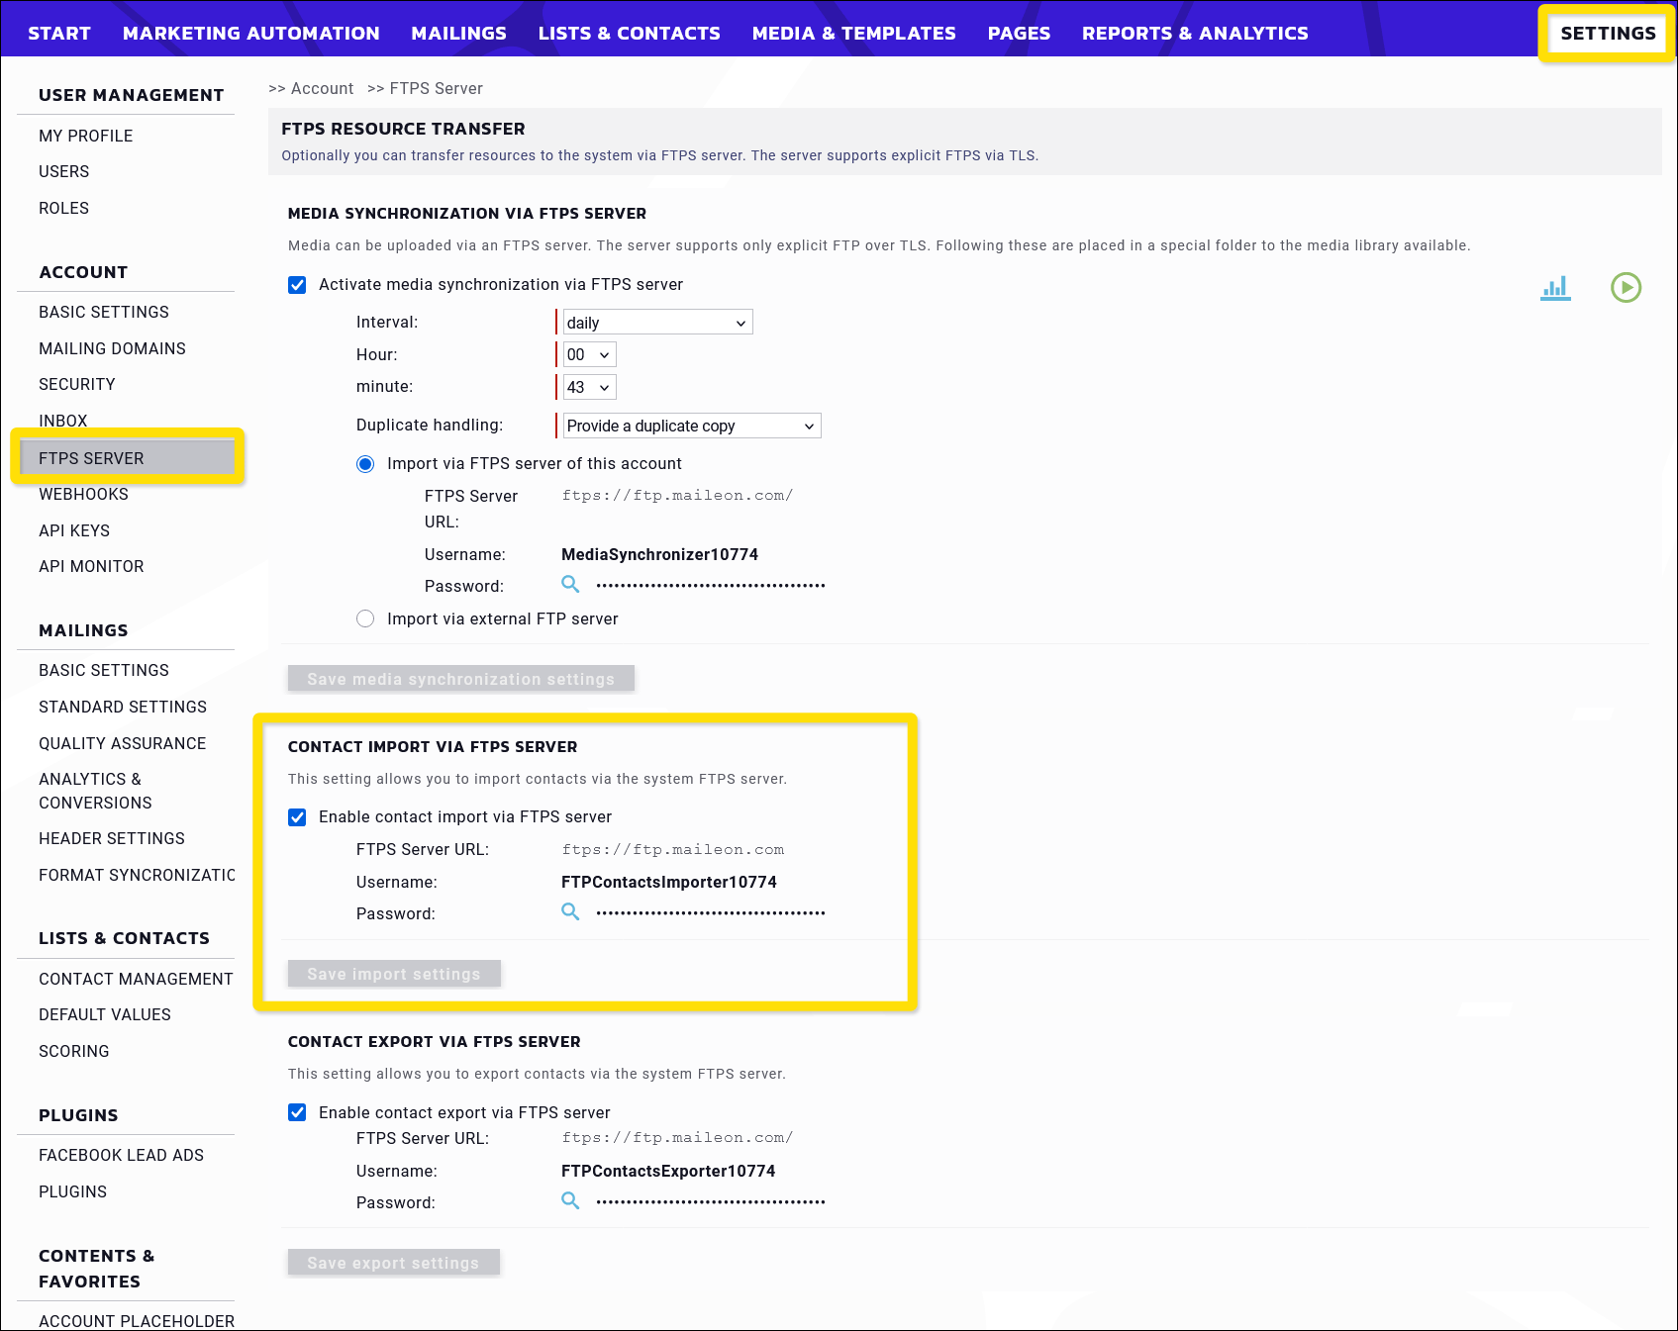The height and width of the screenshot is (1331, 1678).
Task: Open ANALYTICS & CONVERSIONS in sidebar
Action: (96, 791)
